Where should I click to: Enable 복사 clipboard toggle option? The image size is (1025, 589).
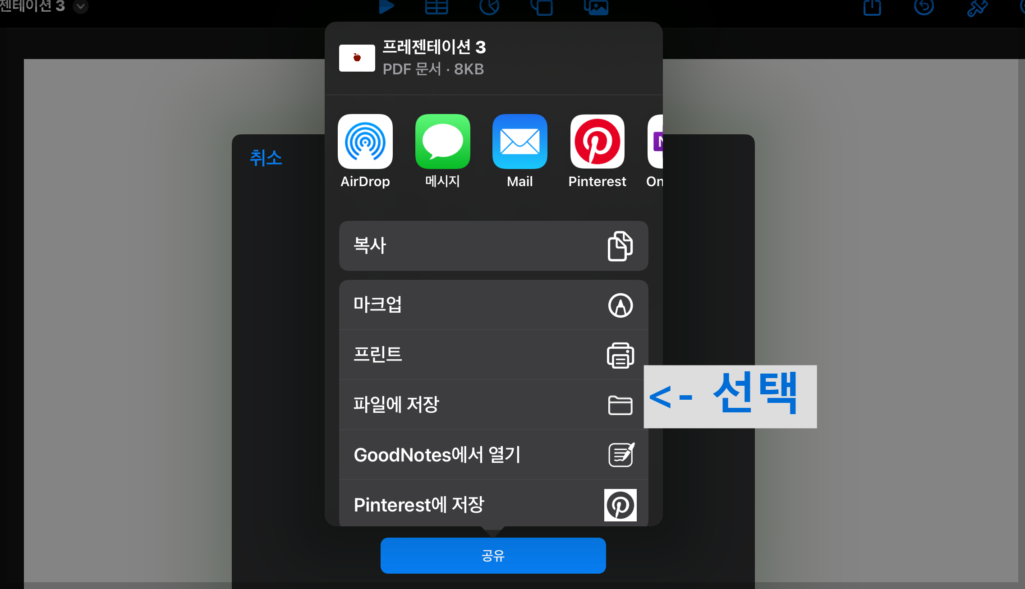[x=493, y=245]
